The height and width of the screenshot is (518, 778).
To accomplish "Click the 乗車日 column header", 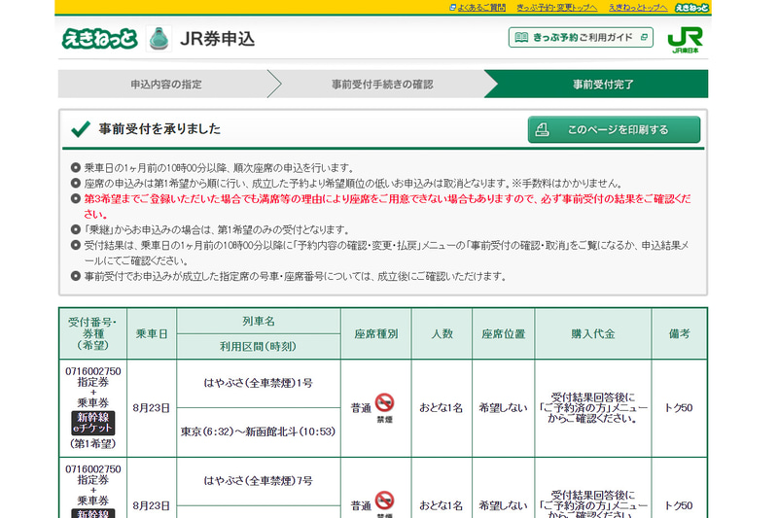I will click(152, 333).
